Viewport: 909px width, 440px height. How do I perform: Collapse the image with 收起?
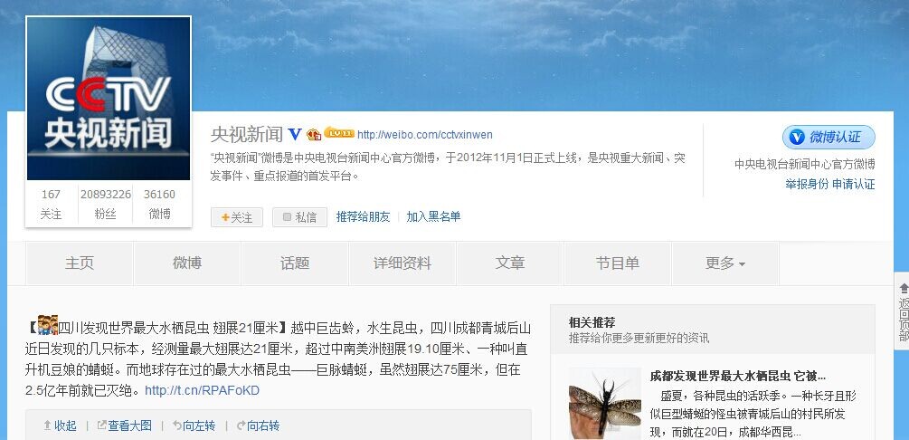61,426
